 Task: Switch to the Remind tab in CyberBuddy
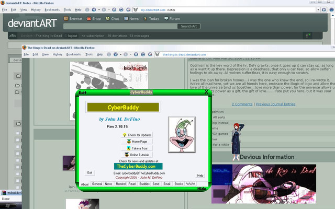pyautogui.click(x=121, y=184)
